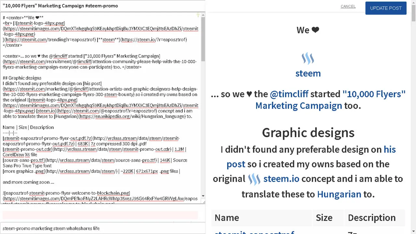This screenshot has height=234, width=416.
Task: Click the ankh icon in the editor corner
Action: [198, 15]
